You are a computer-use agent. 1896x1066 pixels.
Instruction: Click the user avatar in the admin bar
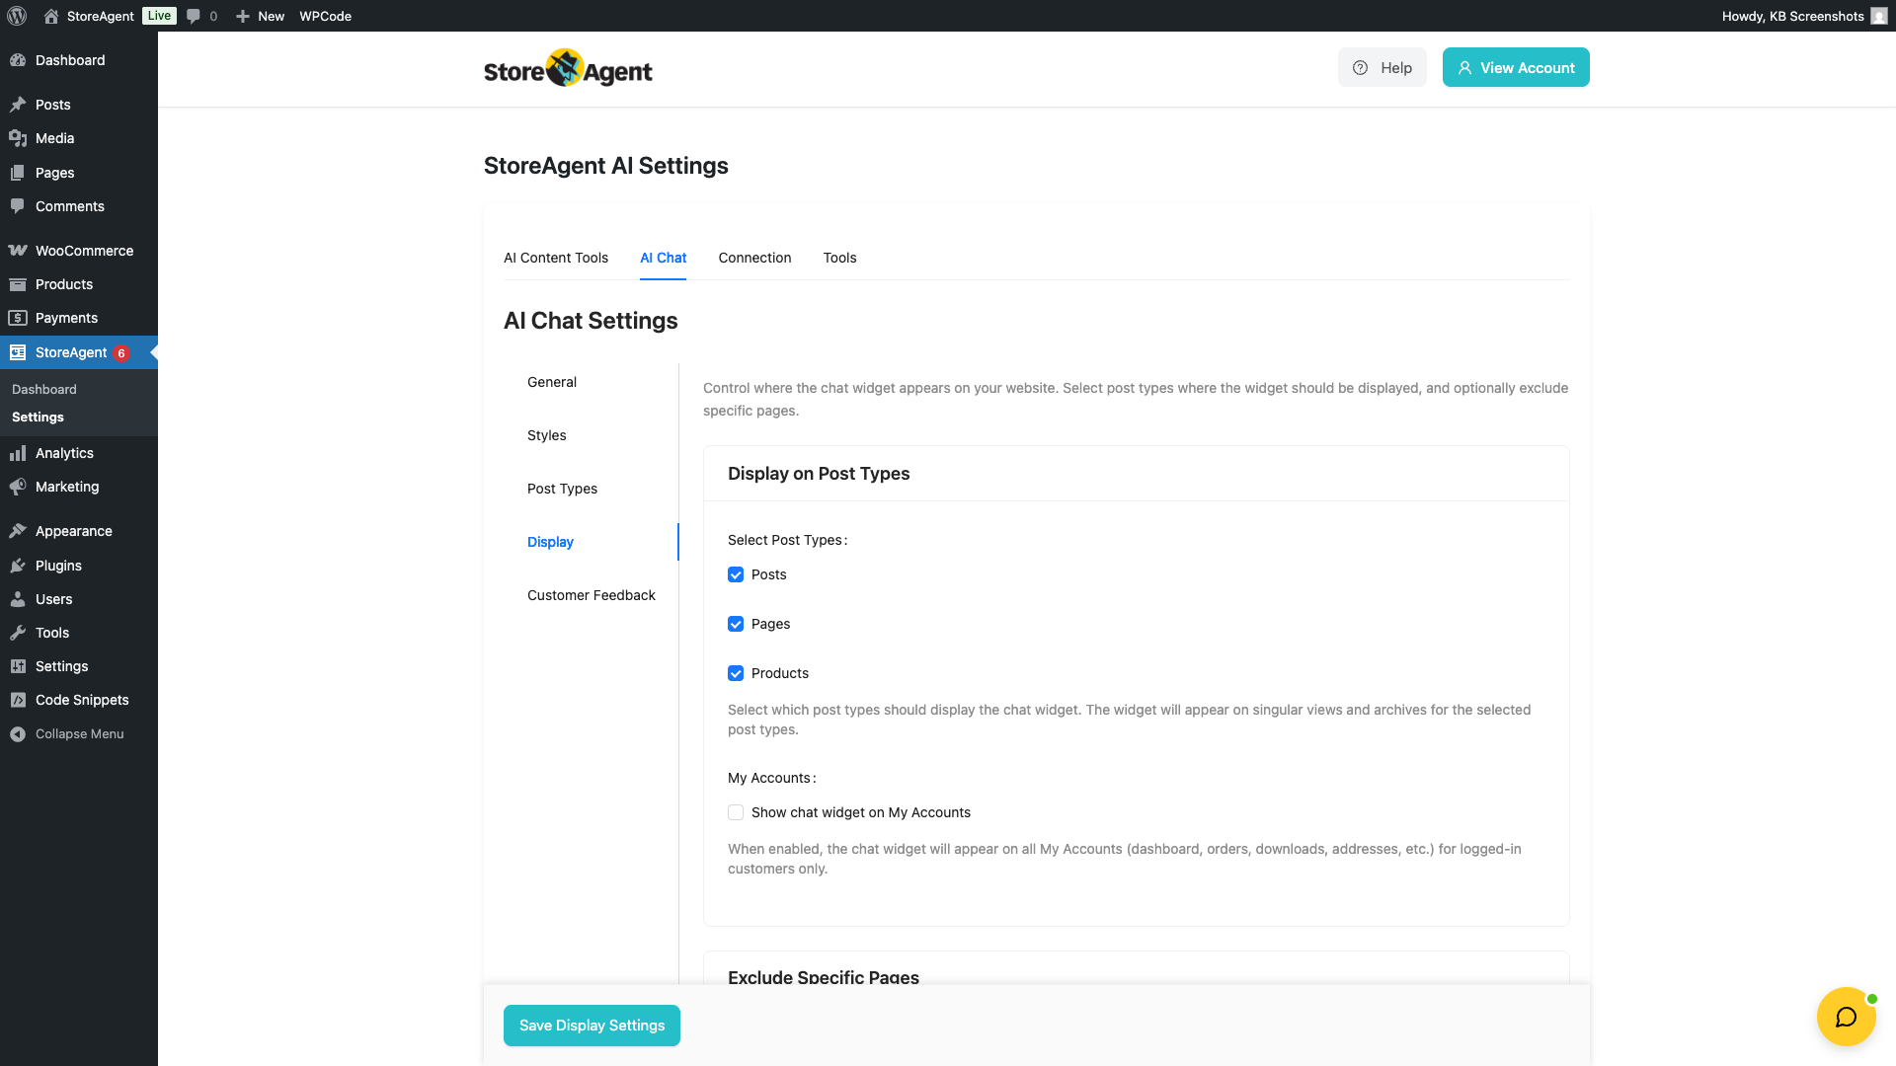coord(1878,16)
